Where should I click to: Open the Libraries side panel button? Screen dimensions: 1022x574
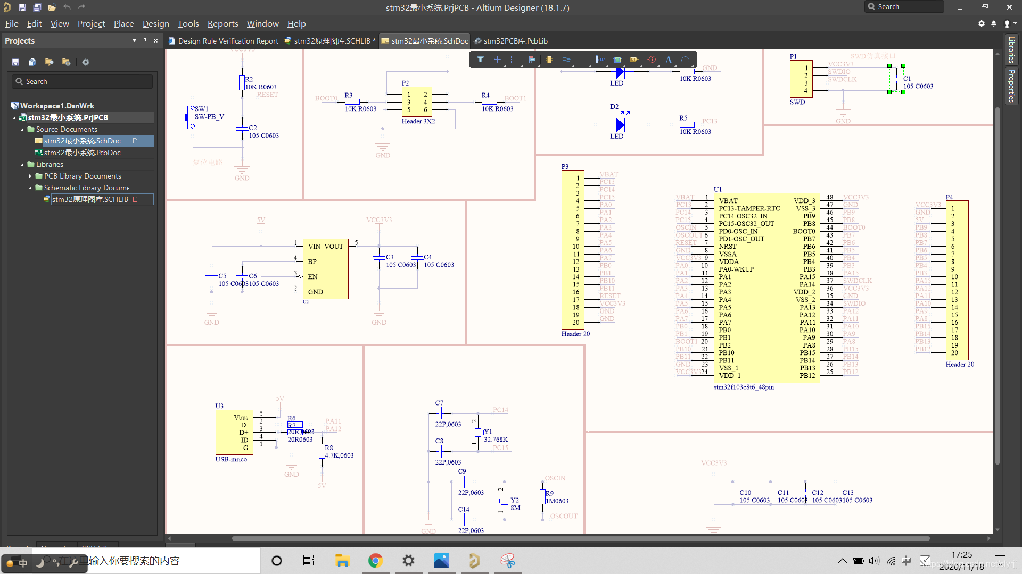(x=1011, y=49)
